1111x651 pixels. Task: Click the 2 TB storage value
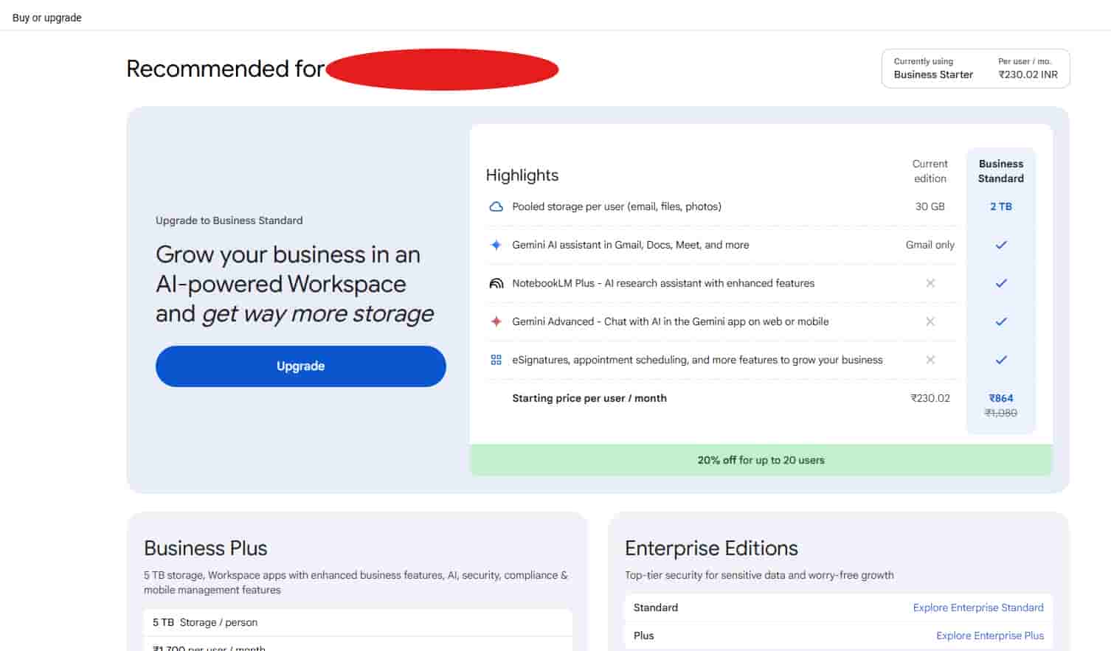click(x=1000, y=206)
